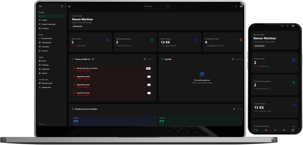This screenshot has height=145, width=303.
Task: Click the version number 2.26.7.22.7 in sidebar
Action: (42, 124)
